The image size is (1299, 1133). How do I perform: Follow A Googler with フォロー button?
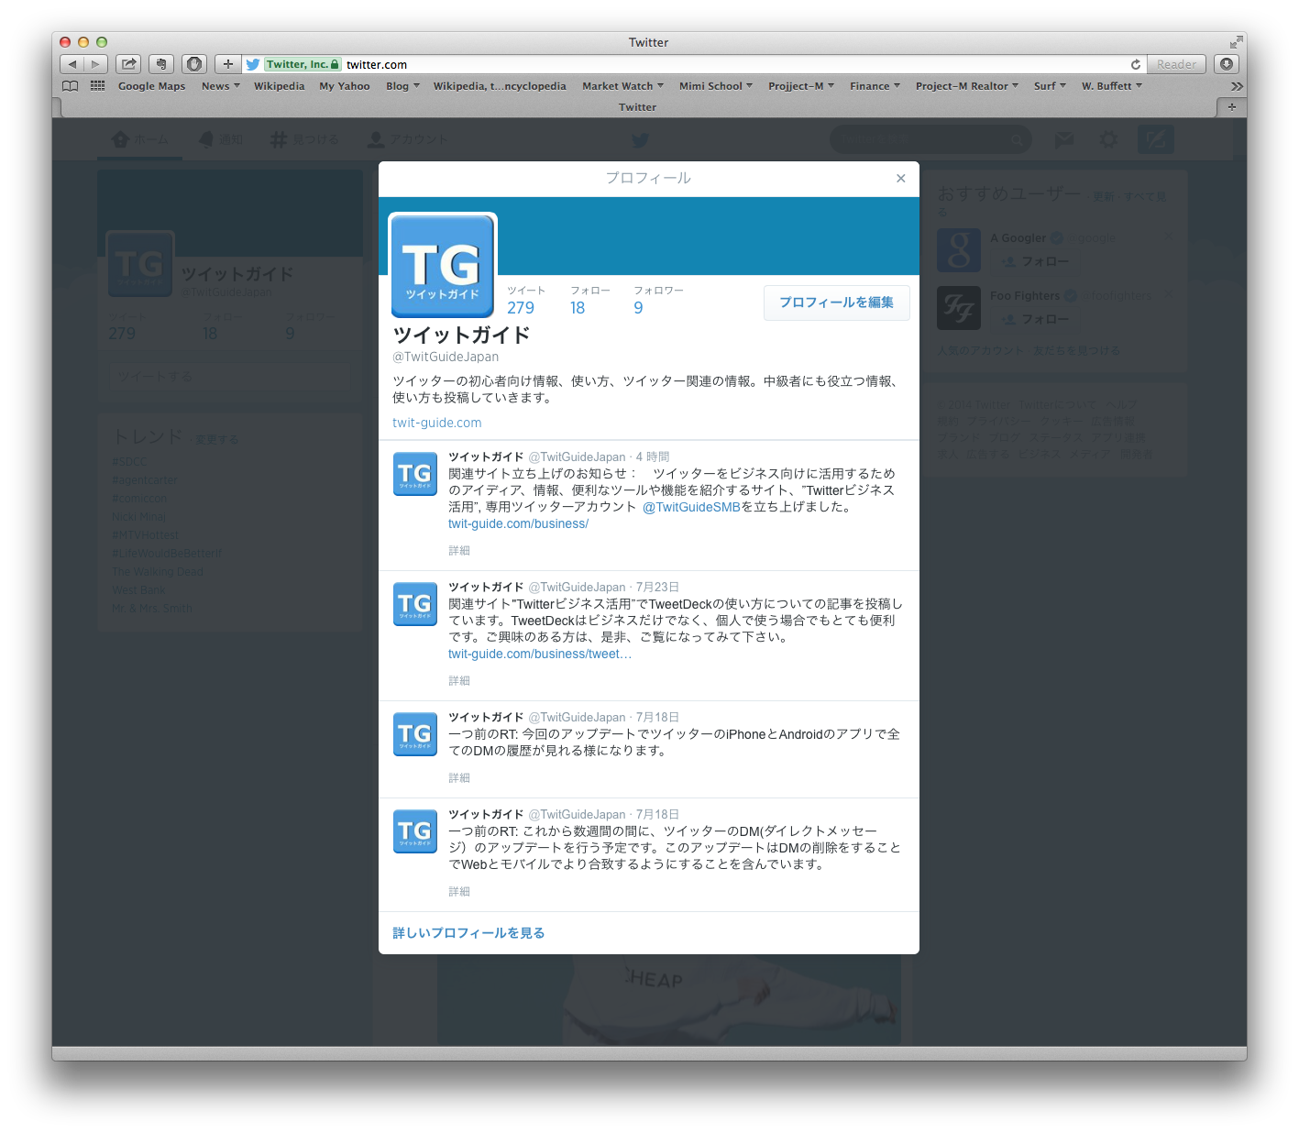click(1035, 261)
